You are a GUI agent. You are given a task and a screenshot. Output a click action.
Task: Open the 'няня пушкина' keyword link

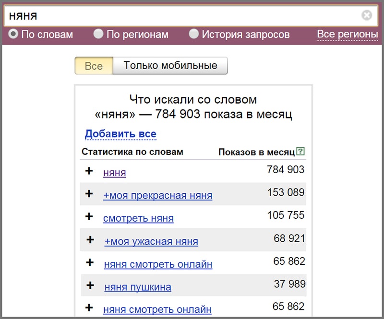137,287
